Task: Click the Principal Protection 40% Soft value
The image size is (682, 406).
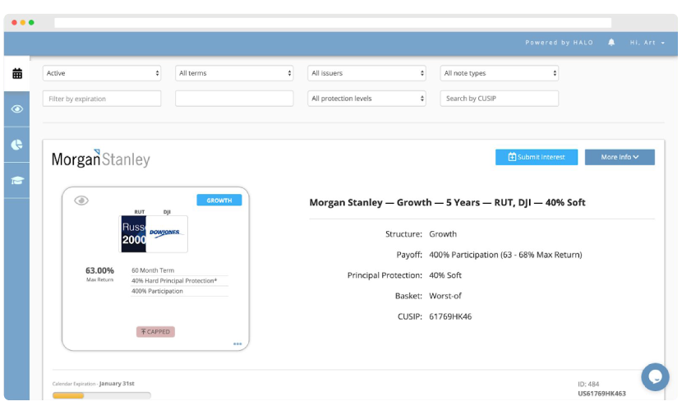Action: (445, 275)
